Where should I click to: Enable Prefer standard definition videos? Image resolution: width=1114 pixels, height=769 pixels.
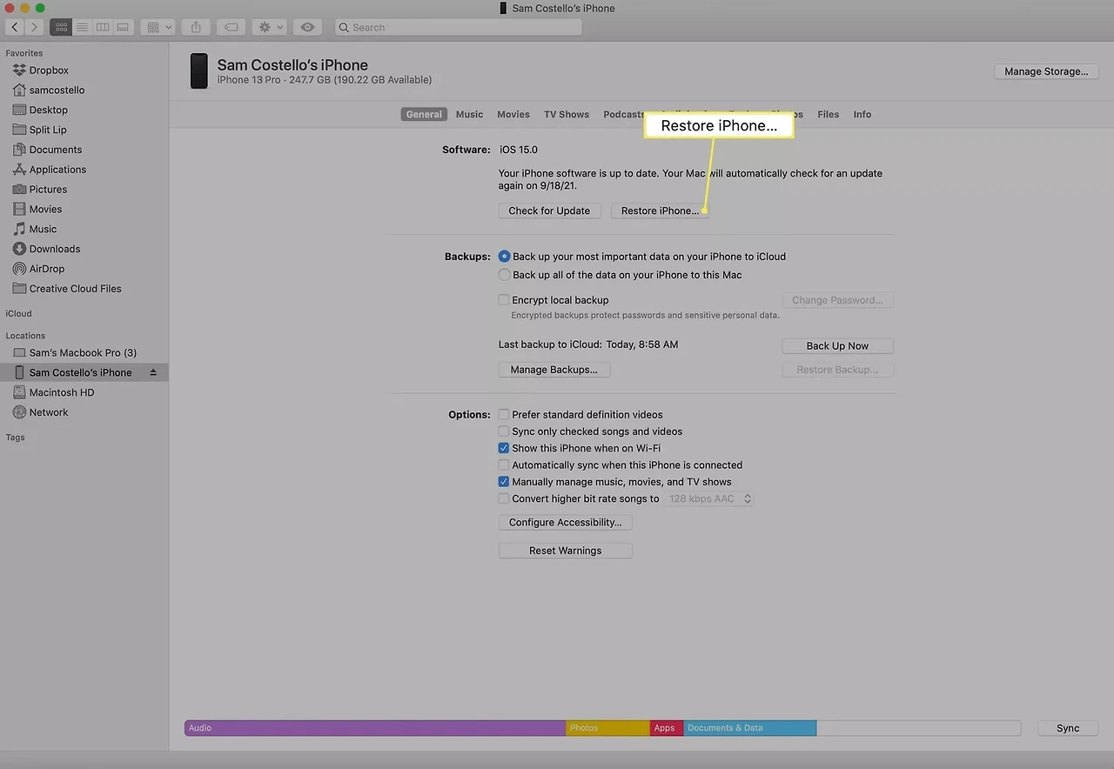pos(504,415)
